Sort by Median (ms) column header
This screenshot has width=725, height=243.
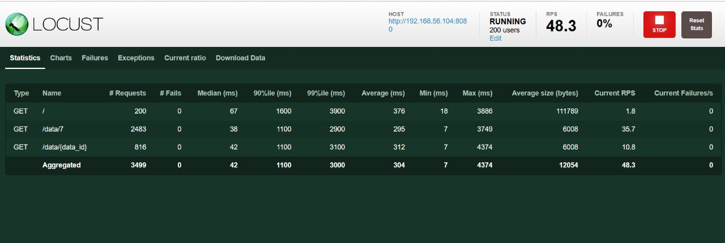point(217,93)
